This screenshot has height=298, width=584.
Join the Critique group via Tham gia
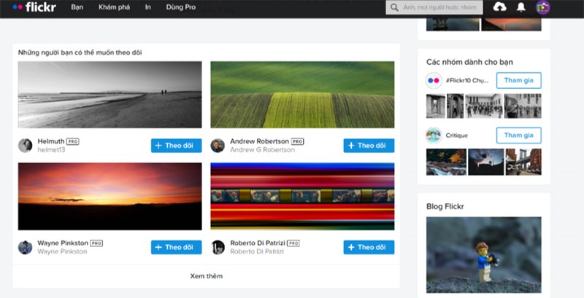click(519, 136)
